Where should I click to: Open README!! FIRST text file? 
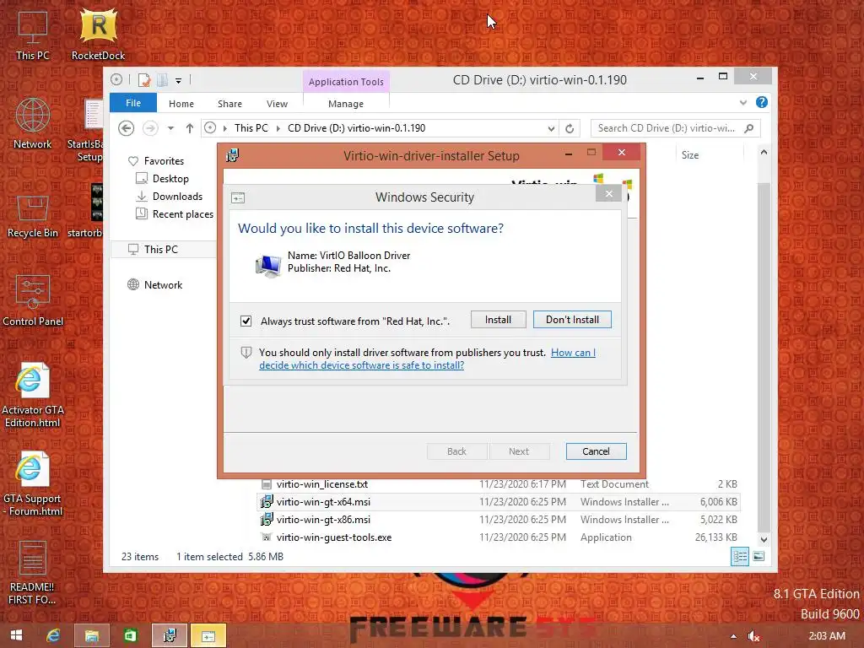click(x=33, y=573)
